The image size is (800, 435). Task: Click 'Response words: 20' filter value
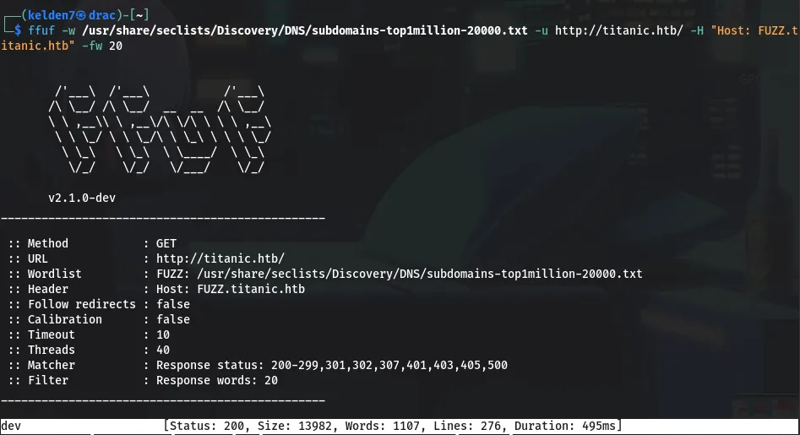[x=217, y=380]
